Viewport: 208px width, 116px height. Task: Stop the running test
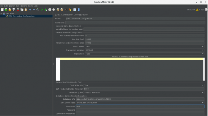[x=50, y=10]
